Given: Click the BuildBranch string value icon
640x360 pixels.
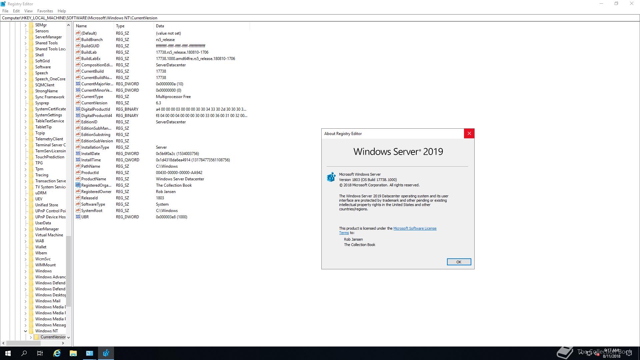Looking at the screenshot, I should [x=78, y=39].
